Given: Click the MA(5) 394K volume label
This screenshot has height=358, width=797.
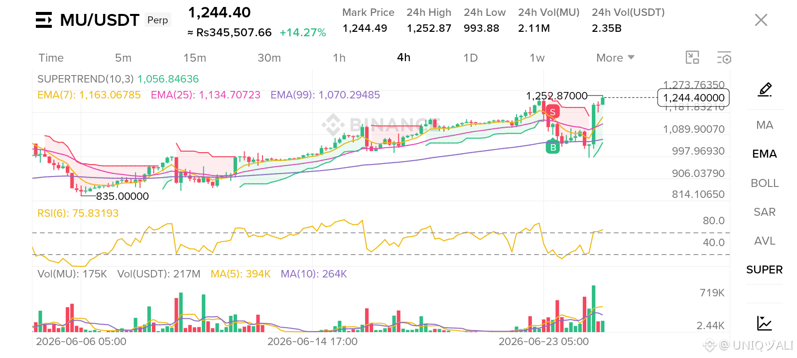Looking at the screenshot, I should [241, 274].
